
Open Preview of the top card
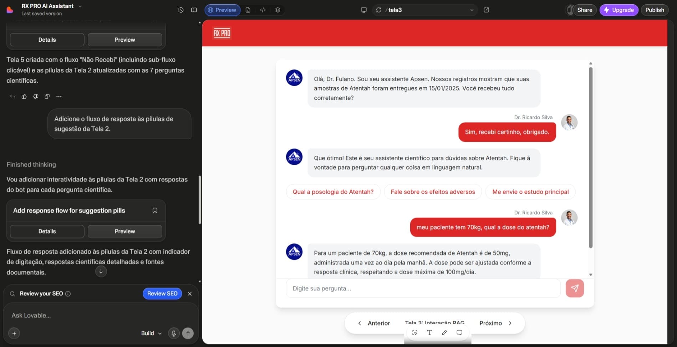[125, 40]
